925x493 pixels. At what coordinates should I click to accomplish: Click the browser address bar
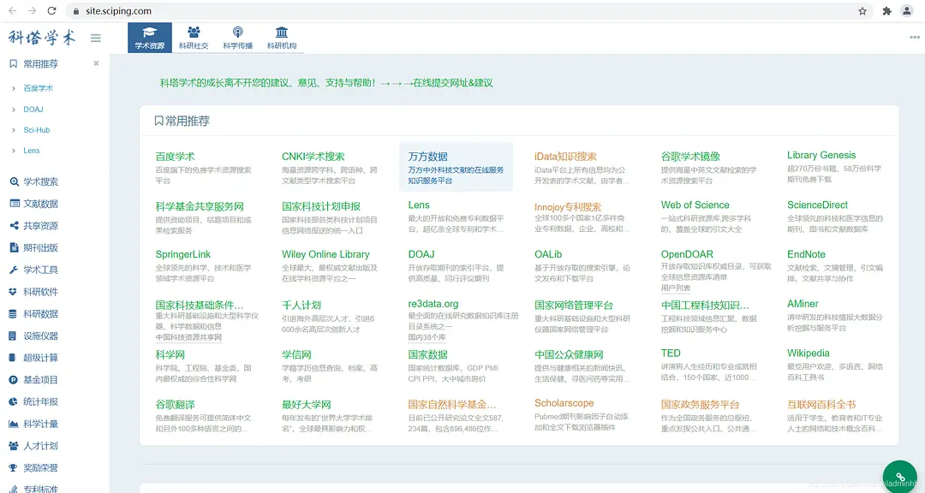[428, 11]
